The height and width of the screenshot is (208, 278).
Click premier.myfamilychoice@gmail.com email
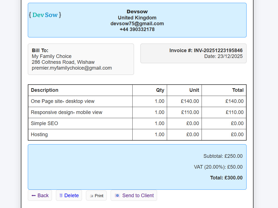(x=72, y=68)
